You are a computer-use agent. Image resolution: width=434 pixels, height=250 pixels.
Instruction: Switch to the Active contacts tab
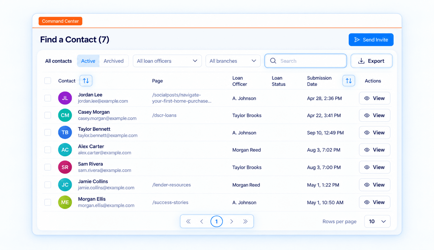click(88, 61)
